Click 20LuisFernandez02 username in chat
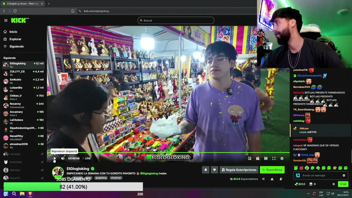The width and height of the screenshot is (352, 198). click(x=309, y=76)
